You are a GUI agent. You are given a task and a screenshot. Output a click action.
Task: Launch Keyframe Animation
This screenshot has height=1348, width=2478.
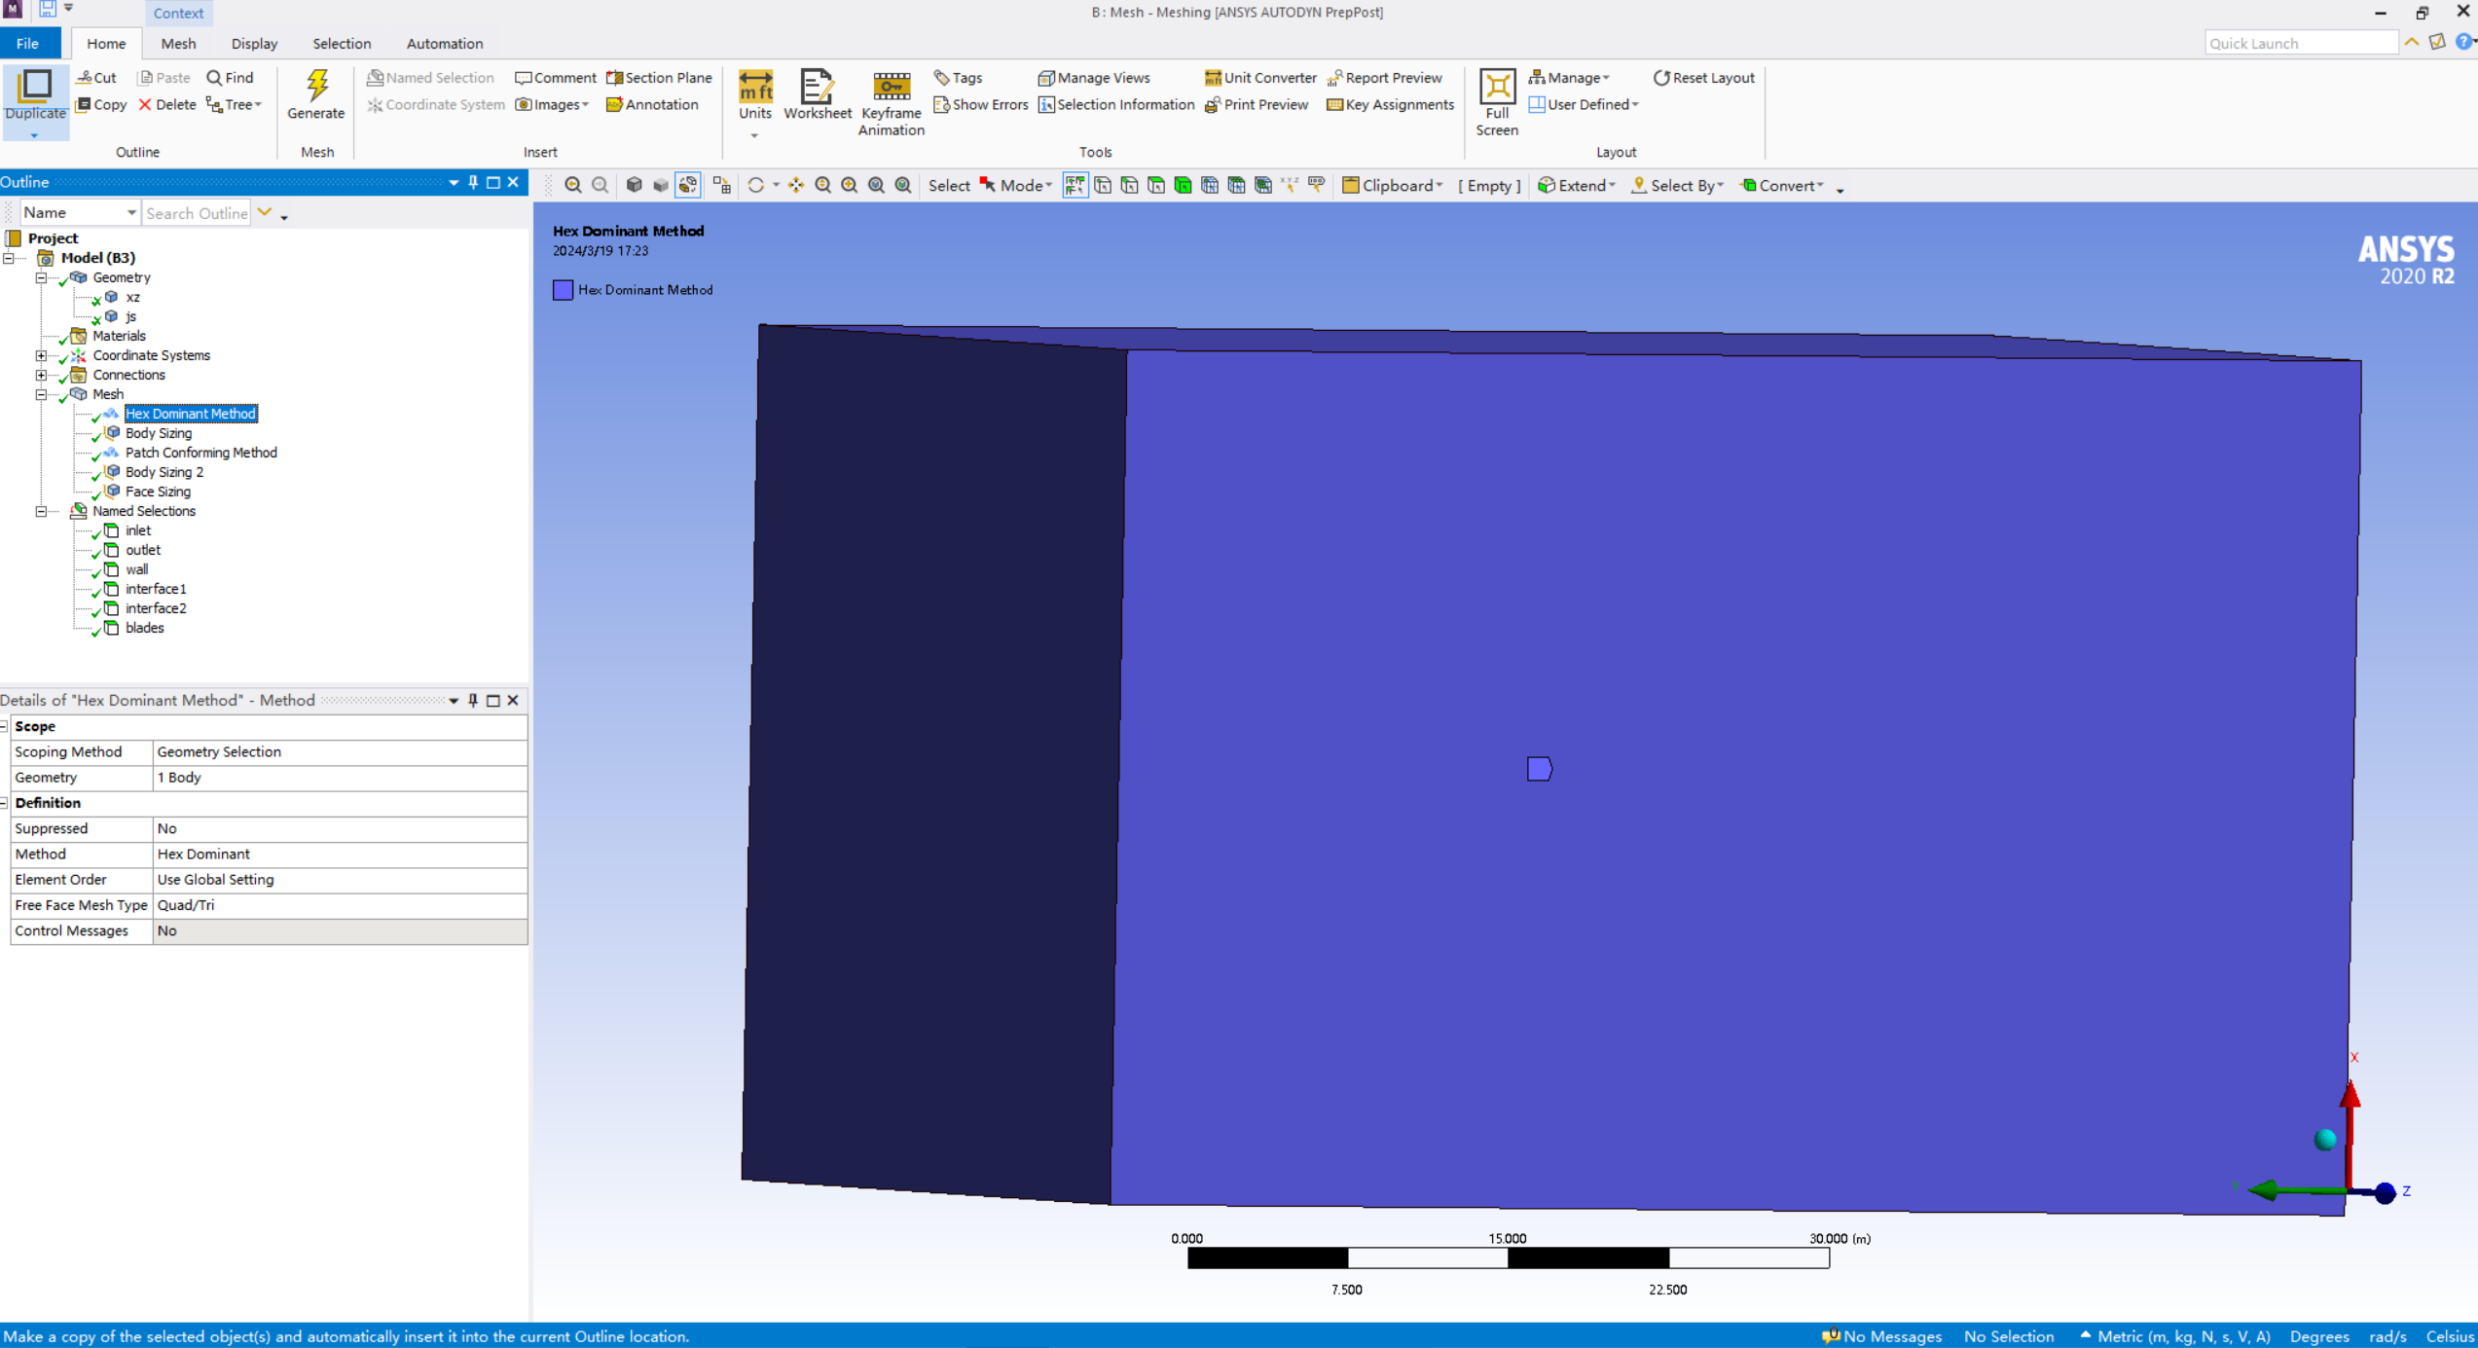tap(891, 102)
